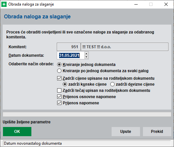Minimize the dialog window
This screenshot has width=174, height=147.
(136, 4)
